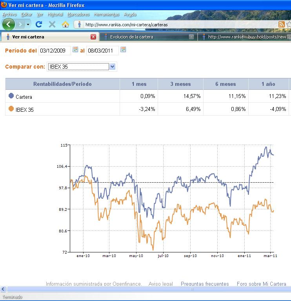Open the navigation history dropdown arrow
291x301 pixels.
28,24
